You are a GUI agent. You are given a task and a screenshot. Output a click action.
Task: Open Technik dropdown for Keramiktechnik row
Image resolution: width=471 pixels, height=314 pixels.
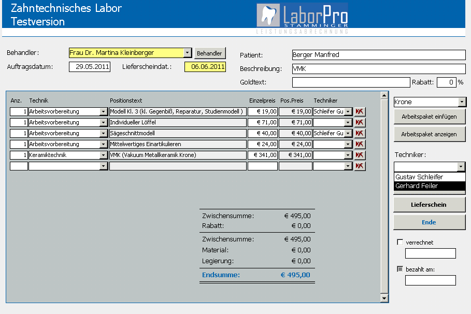[x=104, y=155]
